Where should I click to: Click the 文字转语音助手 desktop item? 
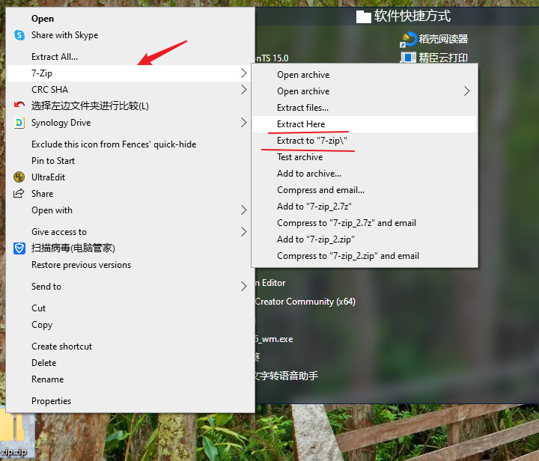point(286,376)
